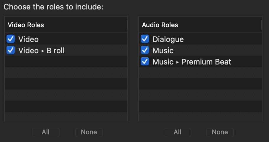
Task: Click the arrow before Premium Beat
Action: point(178,62)
